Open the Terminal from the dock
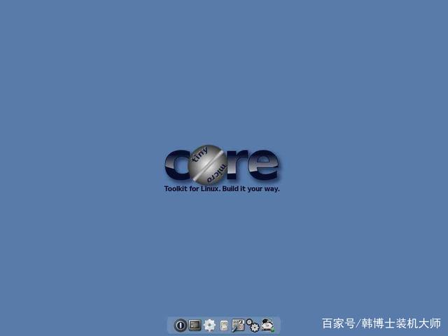Image resolution: width=448 pixels, height=336 pixels. click(x=195, y=325)
